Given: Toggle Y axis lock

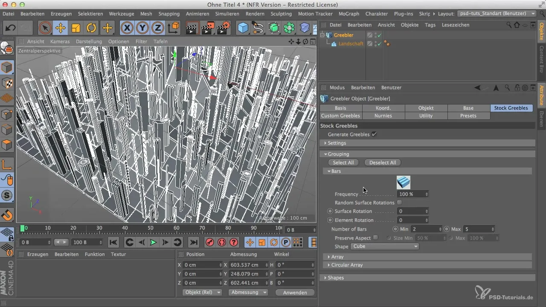Looking at the screenshot, I should click(x=142, y=28).
